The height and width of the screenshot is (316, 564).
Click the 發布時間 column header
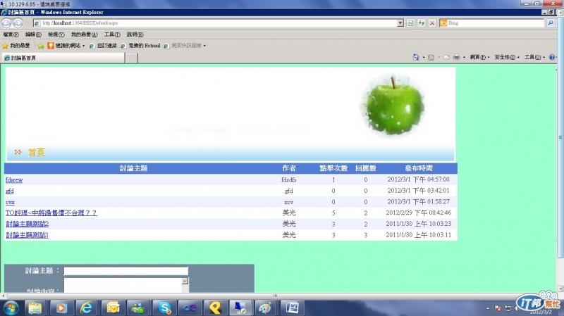(x=419, y=168)
